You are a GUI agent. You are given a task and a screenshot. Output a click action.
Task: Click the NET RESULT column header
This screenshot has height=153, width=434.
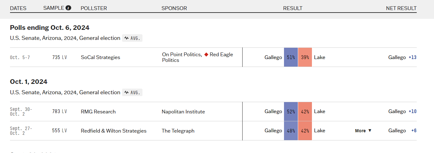[401, 8]
